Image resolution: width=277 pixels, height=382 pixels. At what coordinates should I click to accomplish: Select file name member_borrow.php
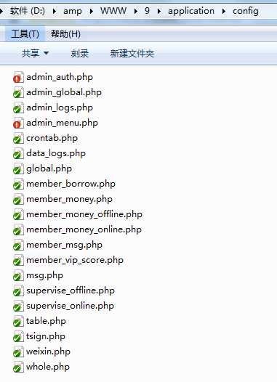click(x=71, y=184)
